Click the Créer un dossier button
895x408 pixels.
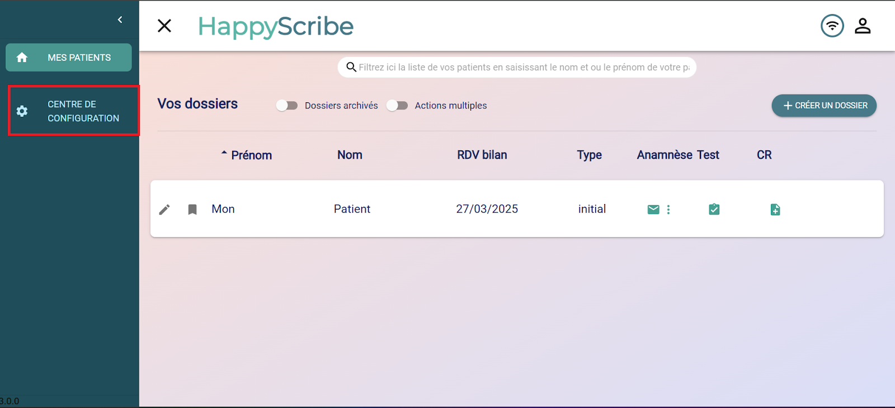(824, 106)
